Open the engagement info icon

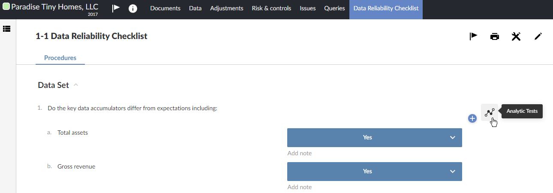pos(133,8)
